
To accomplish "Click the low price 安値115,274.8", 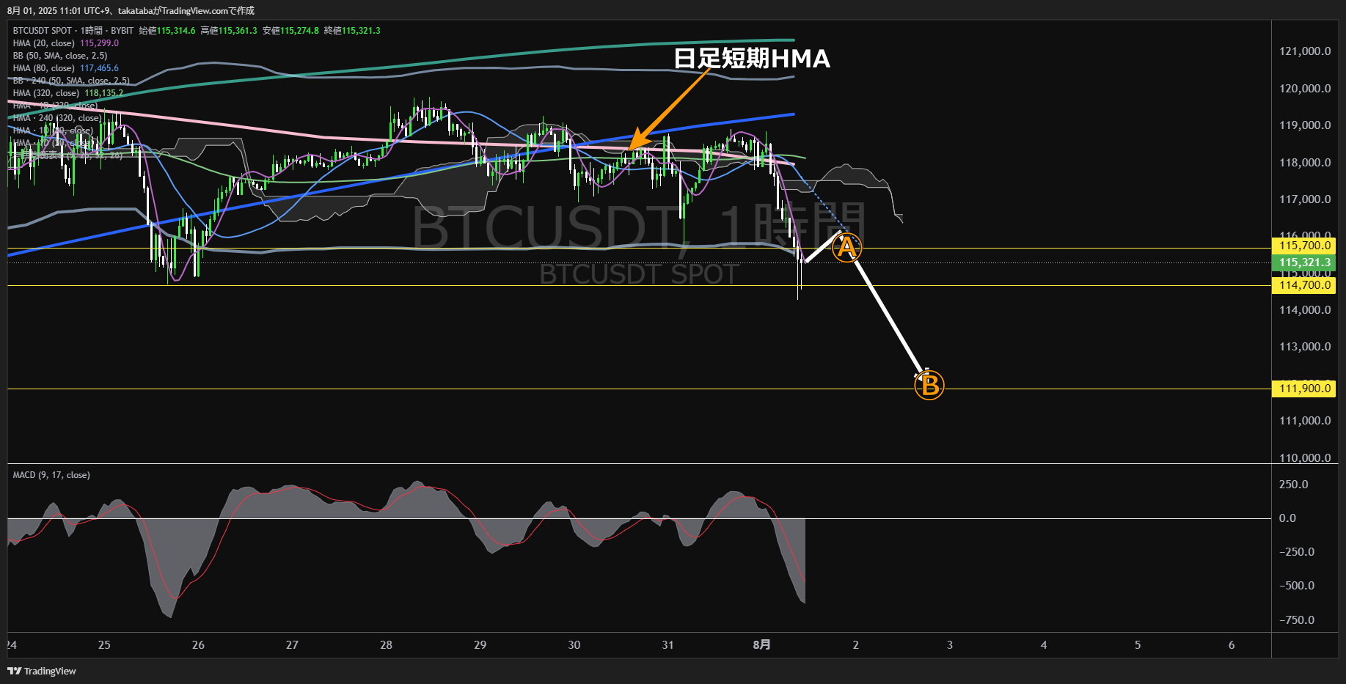I will [290, 31].
